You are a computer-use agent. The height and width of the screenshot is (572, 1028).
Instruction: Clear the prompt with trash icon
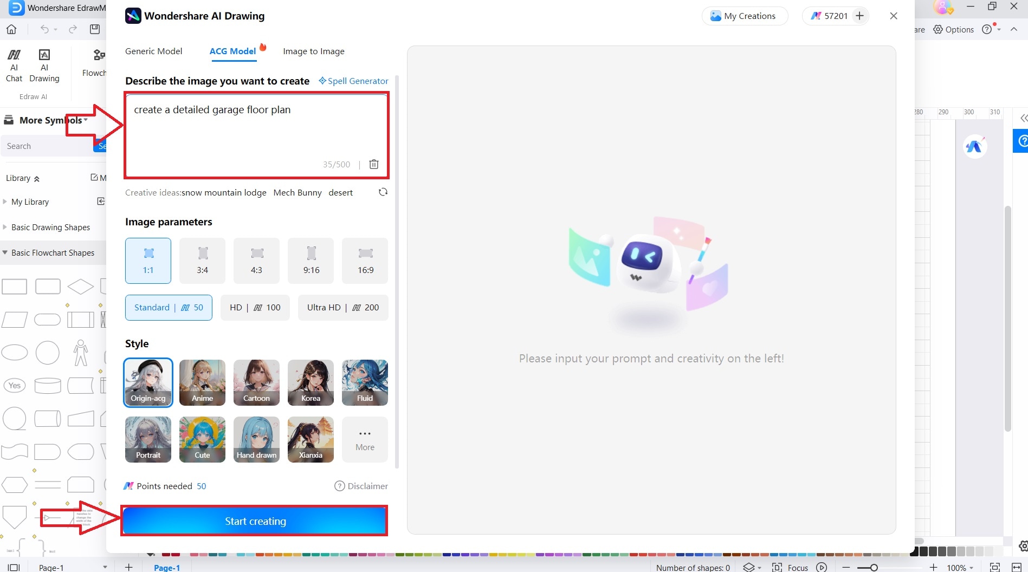pyautogui.click(x=374, y=164)
